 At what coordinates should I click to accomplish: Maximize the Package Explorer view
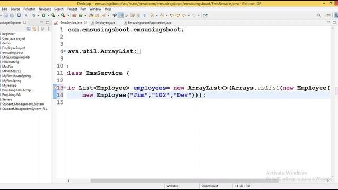coord(48,22)
